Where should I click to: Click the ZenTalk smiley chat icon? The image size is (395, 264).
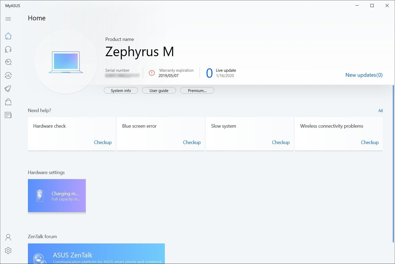[x=40, y=259]
